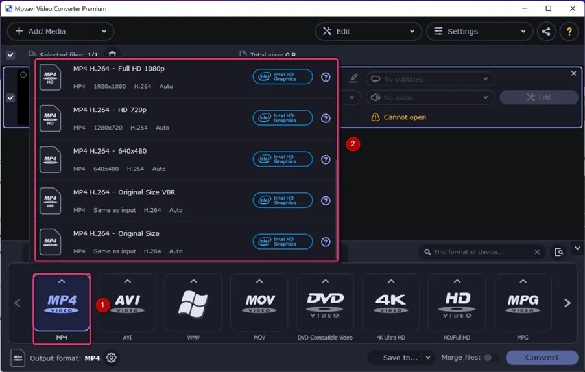Close the file entry with its X icon
This screenshot has height=372, width=585.
pyautogui.click(x=574, y=73)
